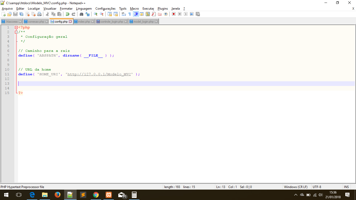The width and height of the screenshot is (356, 200).
Task: Open the Linguagem menu
Action: (x=84, y=9)
